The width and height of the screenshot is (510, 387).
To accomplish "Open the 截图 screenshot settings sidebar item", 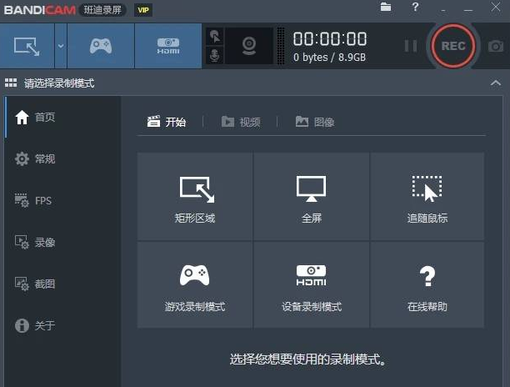I will click(x=62, y=284).
